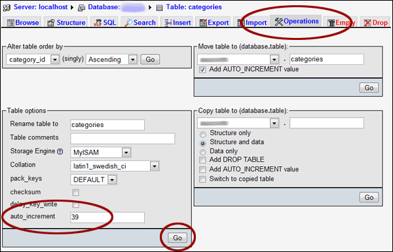Click Go under Copy table section
Viewport: 393px width, 252px height.
point(369,198)
